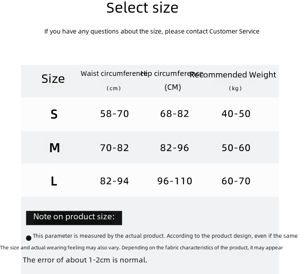This screenshot has width=305, height=274.
Task: Click the 68-82 hip value
Action: 175,114
